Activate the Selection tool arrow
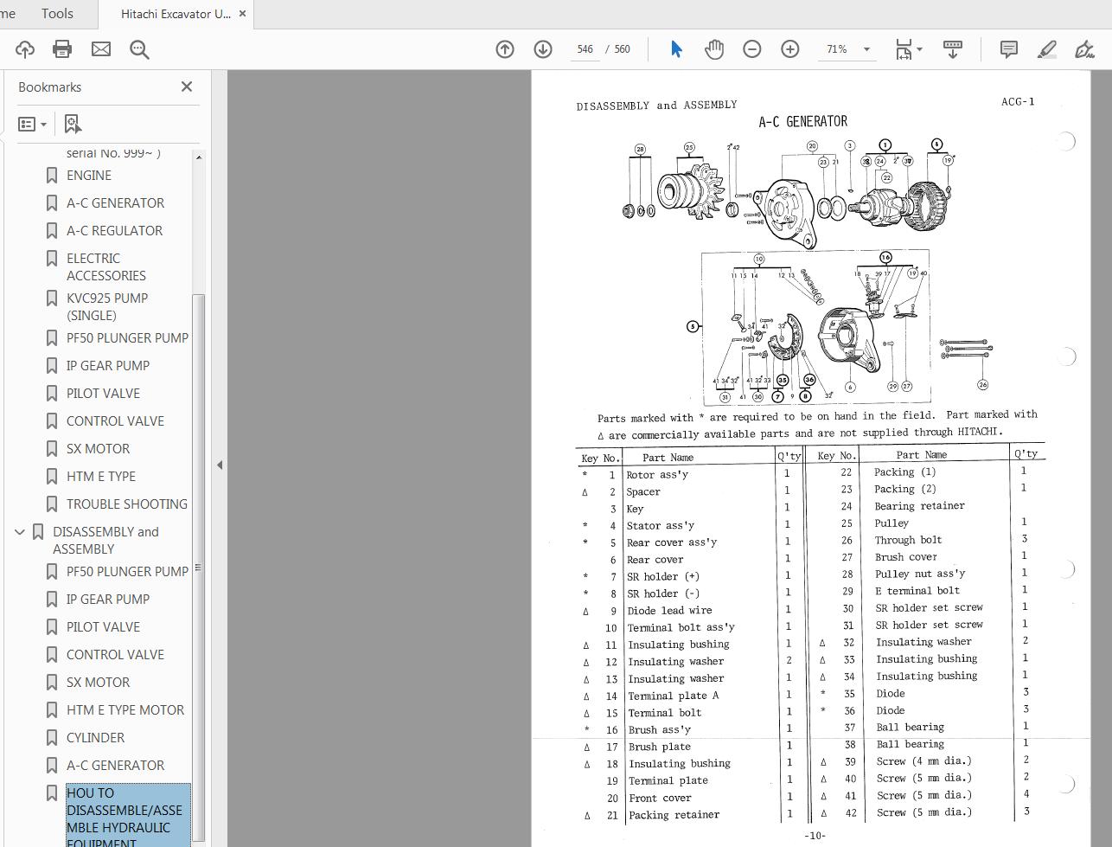The height and width of the screenshot is (847, 1112). click(x=675, y=49)
